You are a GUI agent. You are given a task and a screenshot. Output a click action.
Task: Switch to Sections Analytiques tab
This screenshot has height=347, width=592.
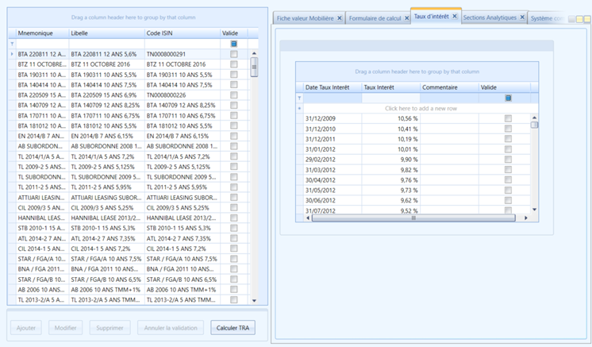pos(490,17)
